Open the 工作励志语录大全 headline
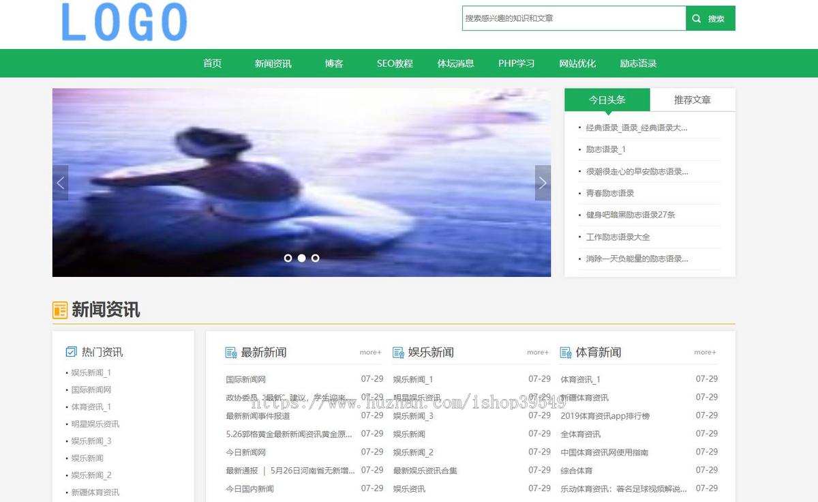 coord(618,237)
